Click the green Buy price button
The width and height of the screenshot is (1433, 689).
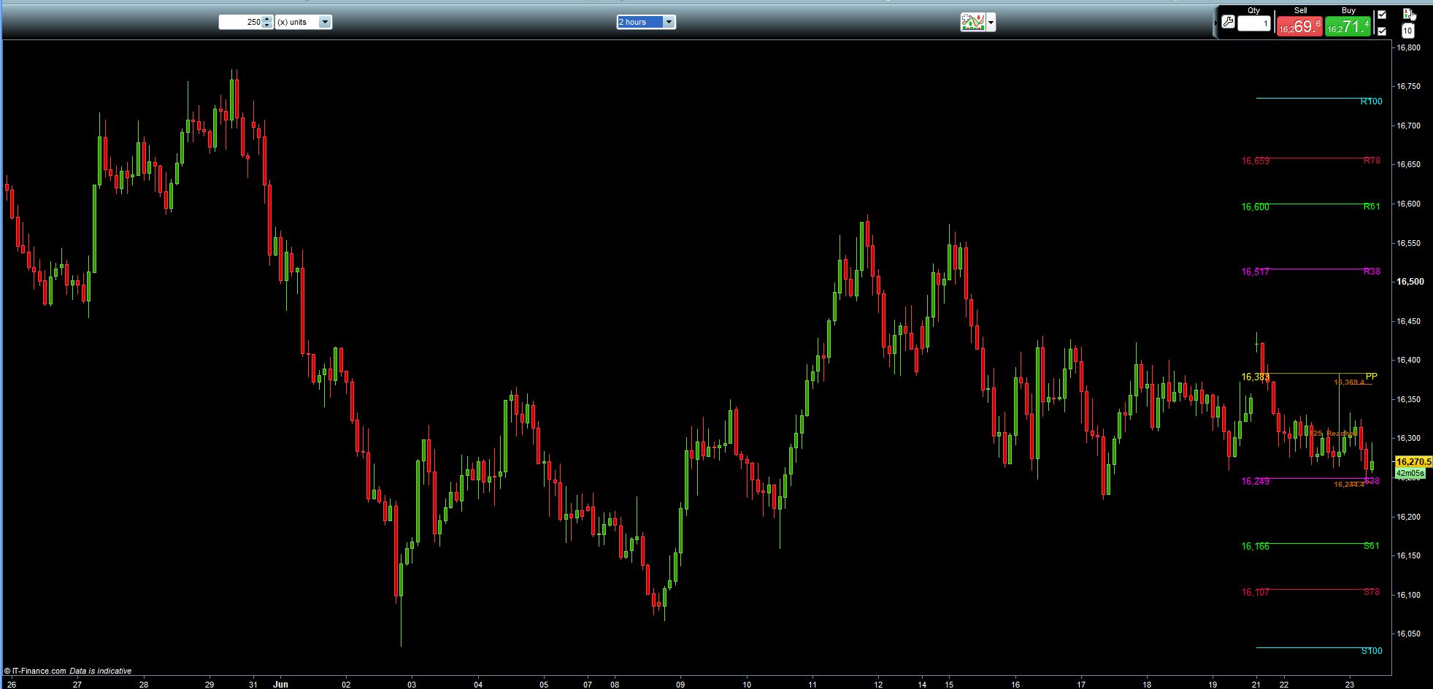click(1348, 26)
